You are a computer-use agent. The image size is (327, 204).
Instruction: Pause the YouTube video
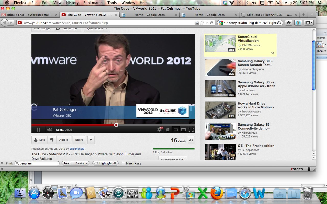pyautogui.click(x=38, y=130)
